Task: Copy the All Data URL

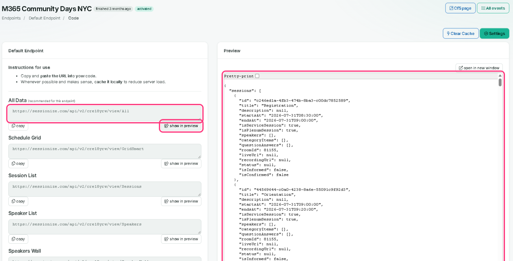Action: (18, 126)
